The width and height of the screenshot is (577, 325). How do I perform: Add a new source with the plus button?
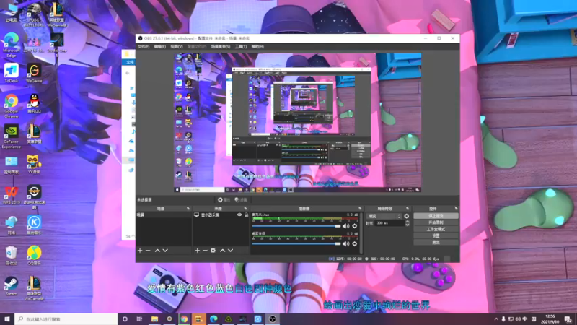[x=197, y=251]
